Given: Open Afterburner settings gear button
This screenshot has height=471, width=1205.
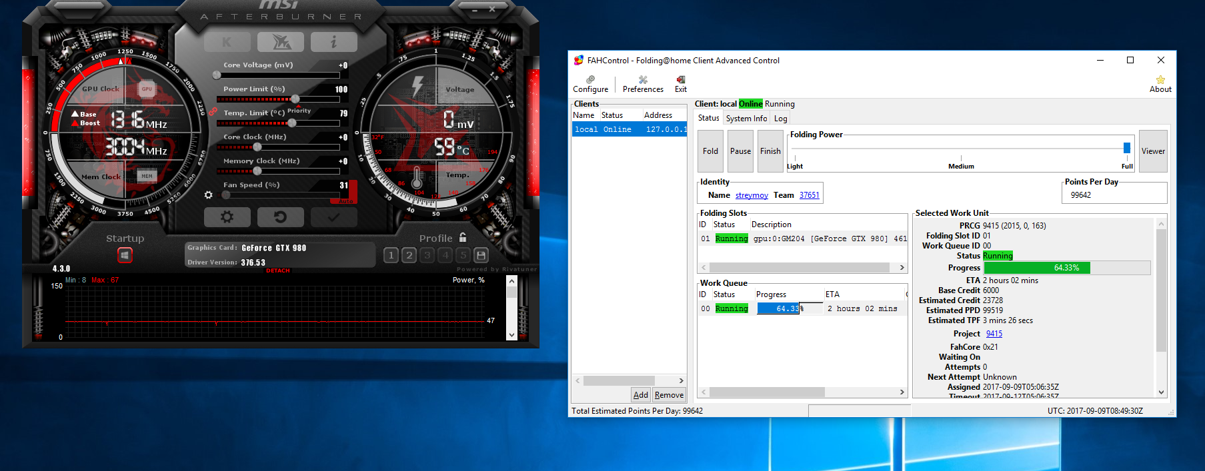Looking at the screenshot, I should coord(227,217).
